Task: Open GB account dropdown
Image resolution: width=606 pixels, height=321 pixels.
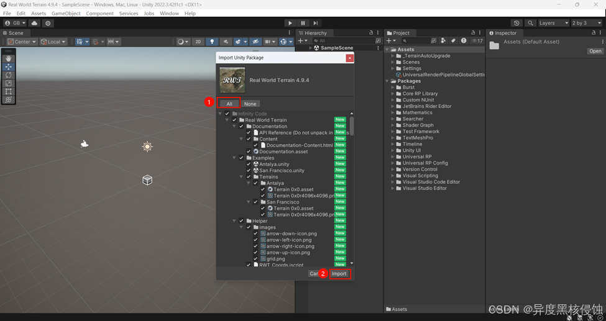Action: click(x=15, y=23)
